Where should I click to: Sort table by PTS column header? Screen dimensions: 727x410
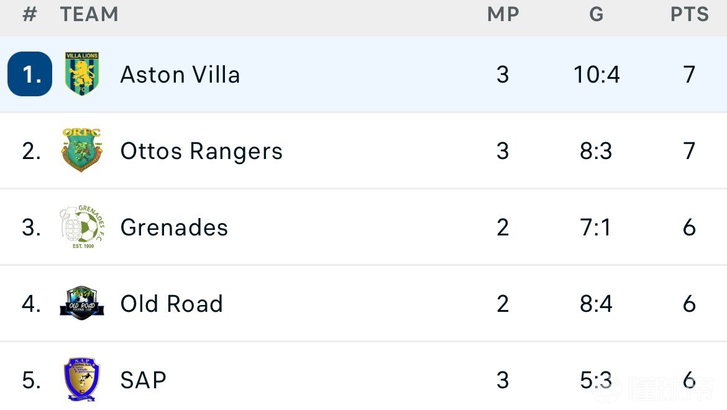point(689,14)
